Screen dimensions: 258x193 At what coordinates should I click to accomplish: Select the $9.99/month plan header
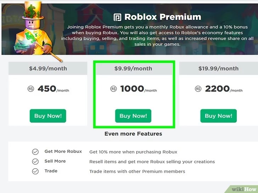(x=133, y=69)
